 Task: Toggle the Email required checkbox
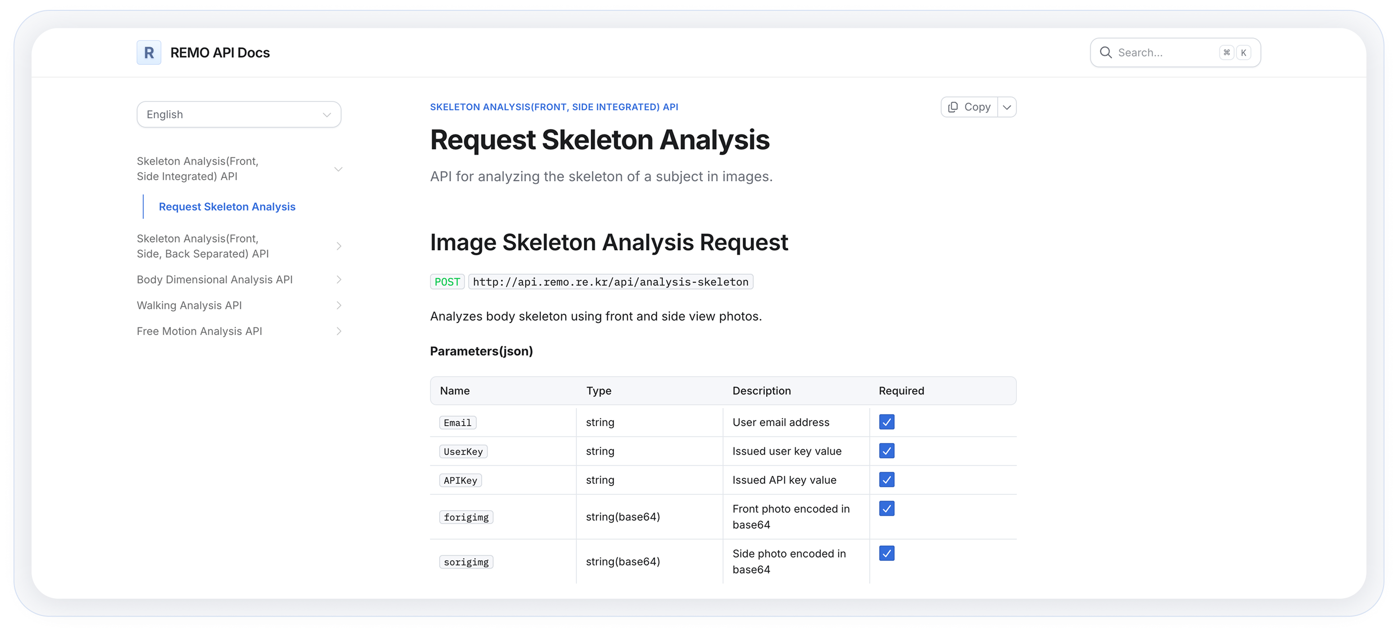pos(886,422)
